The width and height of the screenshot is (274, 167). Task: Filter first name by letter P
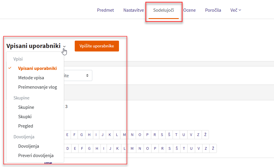[x=147, y=135]
